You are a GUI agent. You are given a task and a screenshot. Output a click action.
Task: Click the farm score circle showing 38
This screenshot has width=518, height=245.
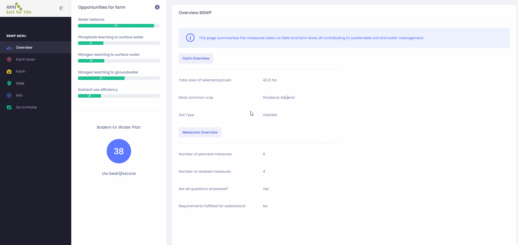click(119, 151)
